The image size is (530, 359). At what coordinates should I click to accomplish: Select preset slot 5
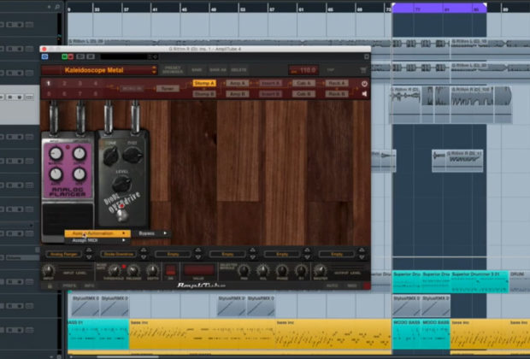(49, 94)
